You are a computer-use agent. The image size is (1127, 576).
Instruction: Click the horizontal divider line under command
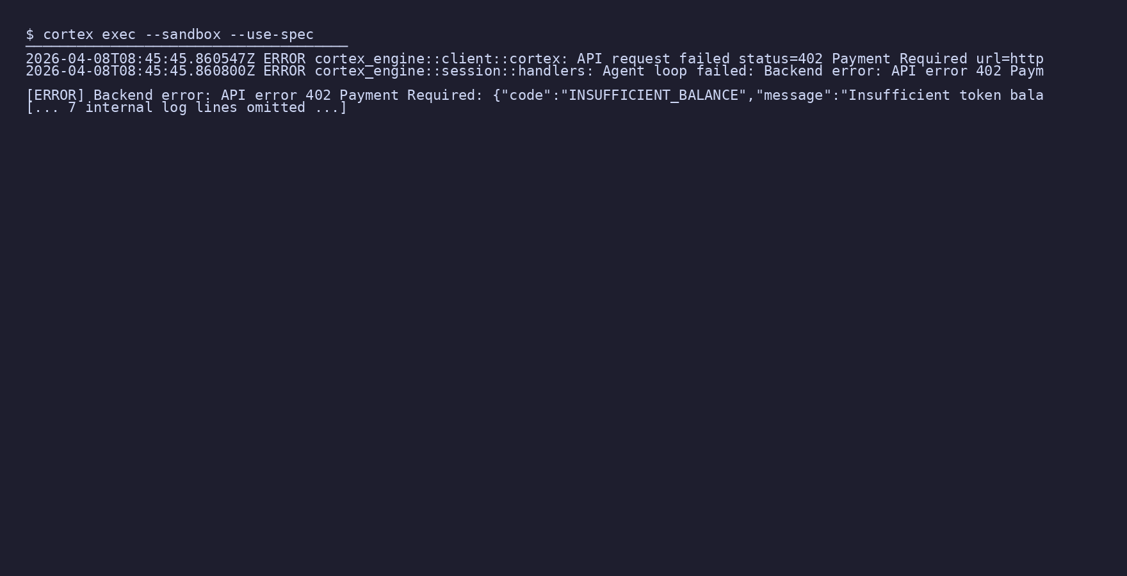point(187,47)
